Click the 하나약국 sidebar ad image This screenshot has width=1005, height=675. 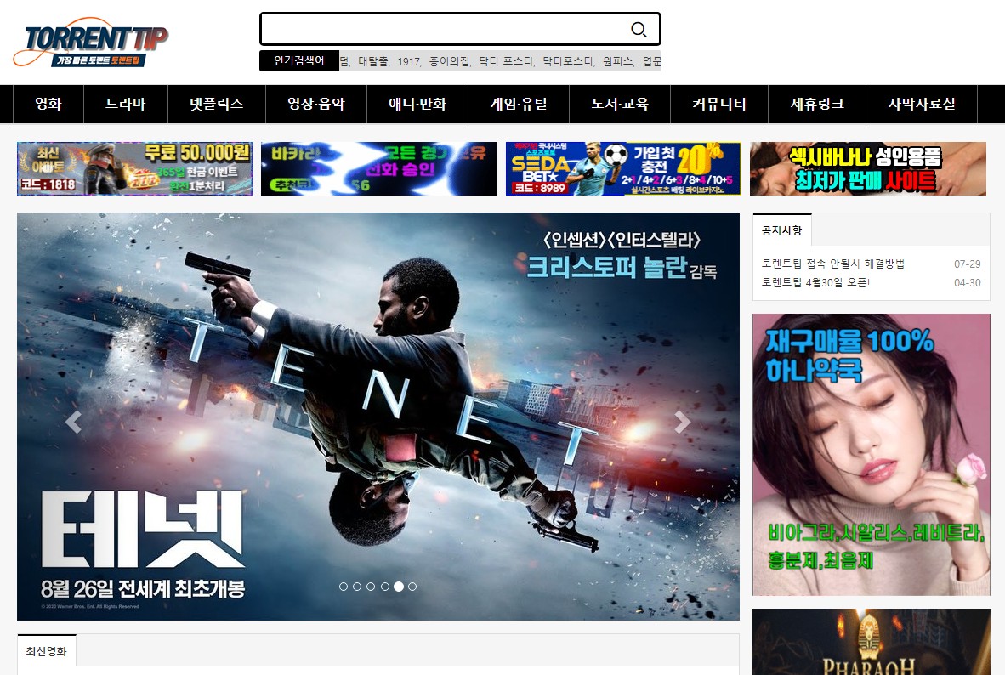point(871,454)
